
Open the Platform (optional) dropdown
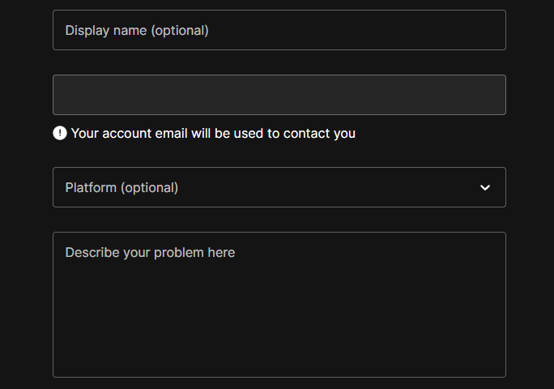point(279,187)
